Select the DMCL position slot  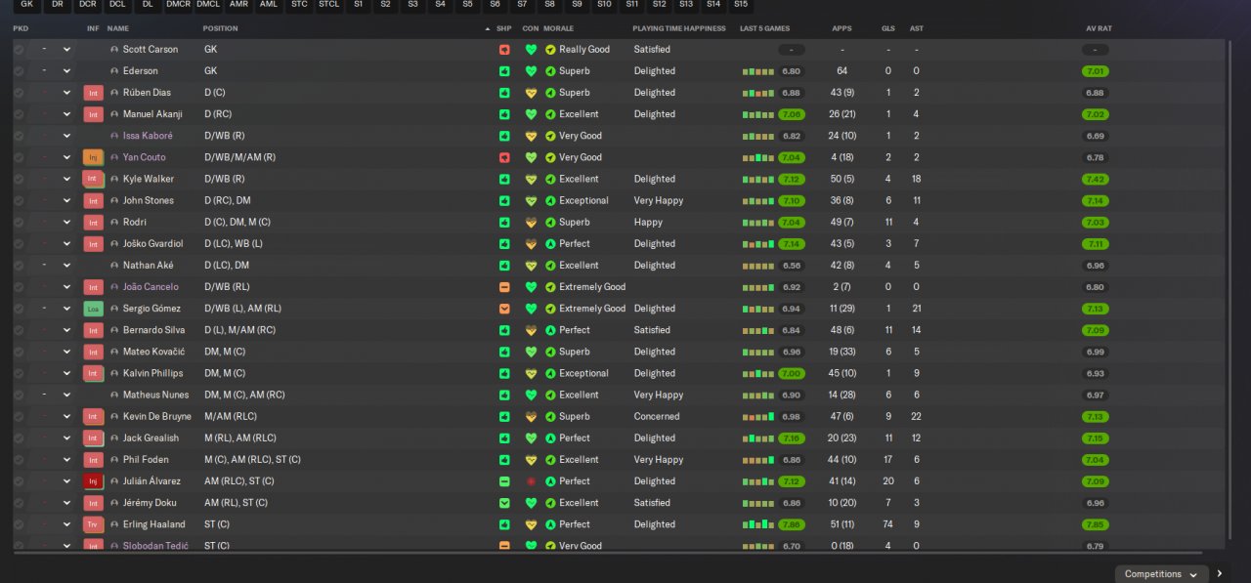(x=207, y=5)
